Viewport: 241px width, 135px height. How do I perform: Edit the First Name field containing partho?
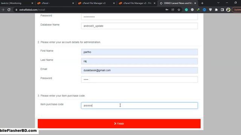click(139, 52)
